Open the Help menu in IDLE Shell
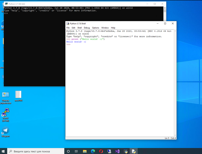The width and height of the screenshot is (202, 154). (x=113, y=28)
